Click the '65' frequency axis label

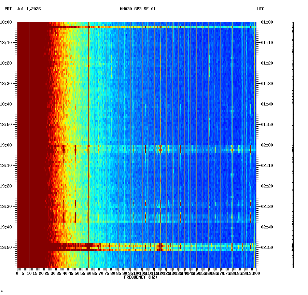click(95, 273)
